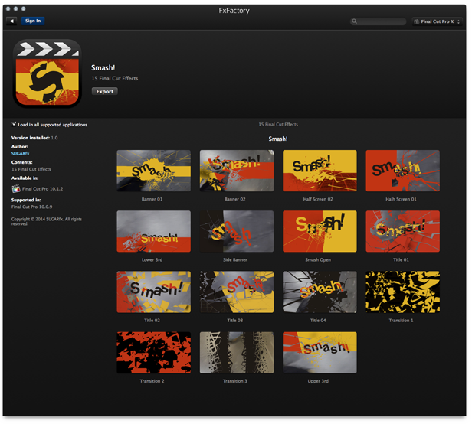472x424 pixels.
Task: Select the Banner 01 thumbnail
Action: (x=153, y=171)
